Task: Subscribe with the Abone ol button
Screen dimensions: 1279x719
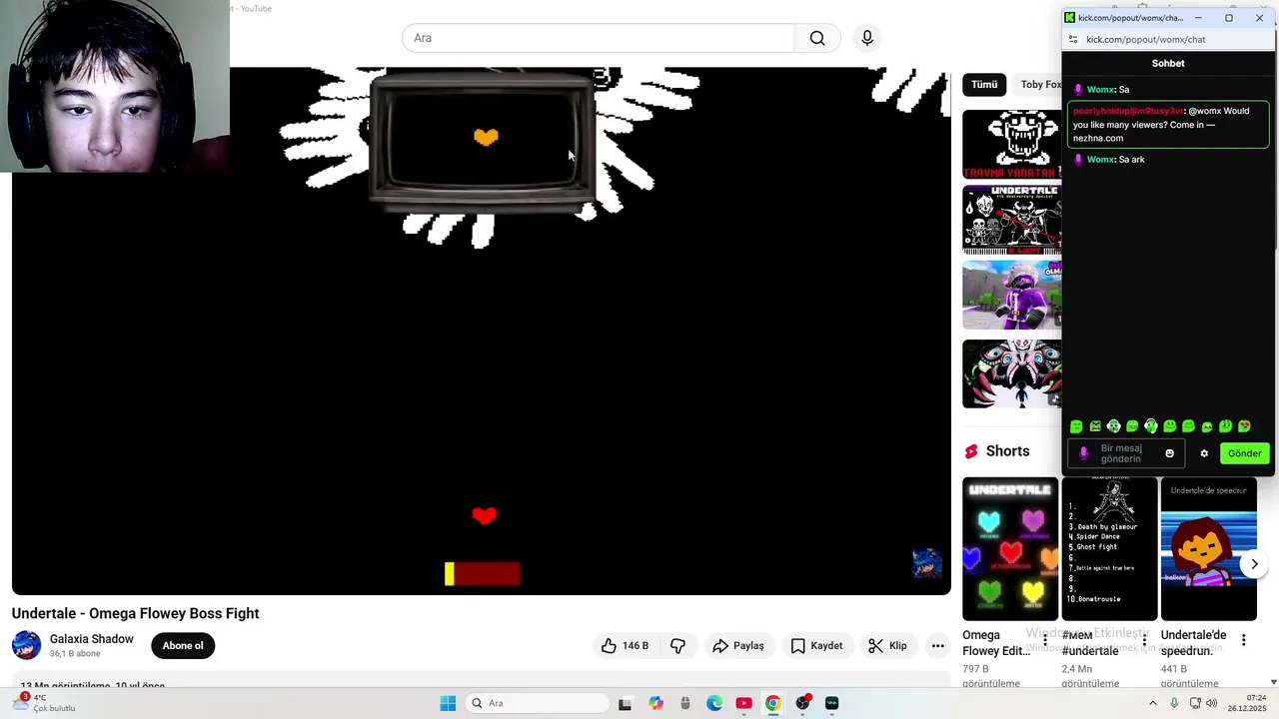Action: click(183, 646)
